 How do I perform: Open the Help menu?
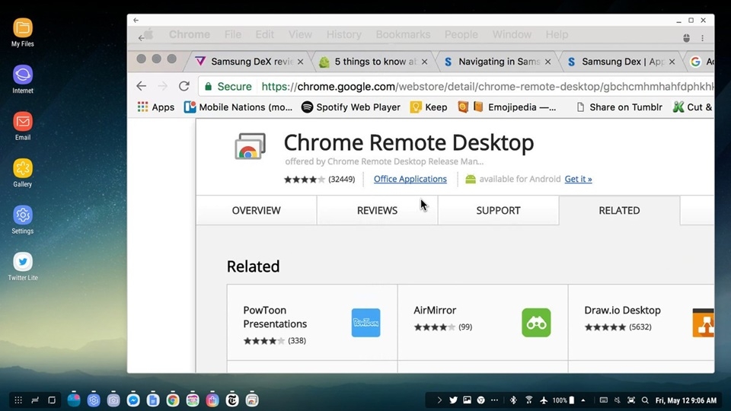click(557, 34)
